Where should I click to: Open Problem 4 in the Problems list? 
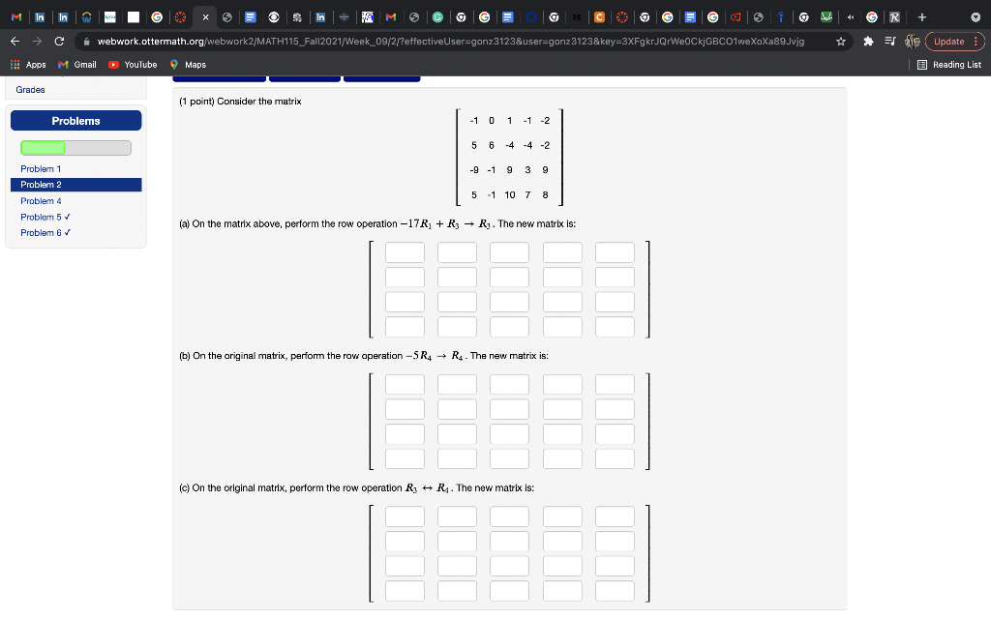coord(39,200)
